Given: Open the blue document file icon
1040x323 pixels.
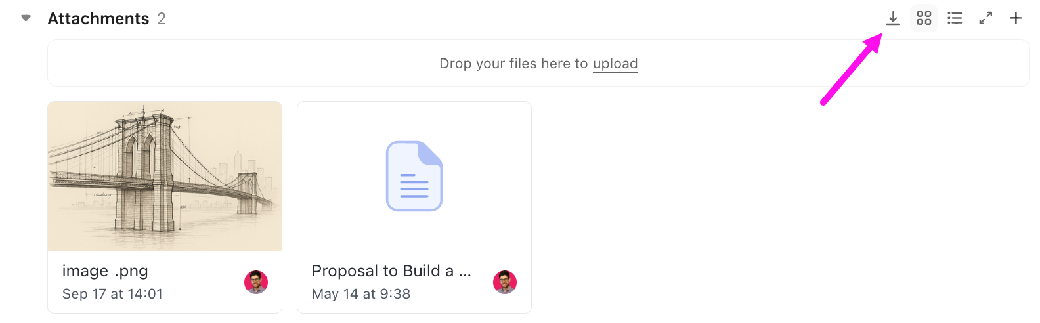Looking at the screenshot, I should pos(414,176).
